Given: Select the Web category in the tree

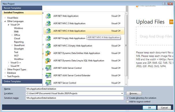Looking at the screenshot, I should pos(16,32).
